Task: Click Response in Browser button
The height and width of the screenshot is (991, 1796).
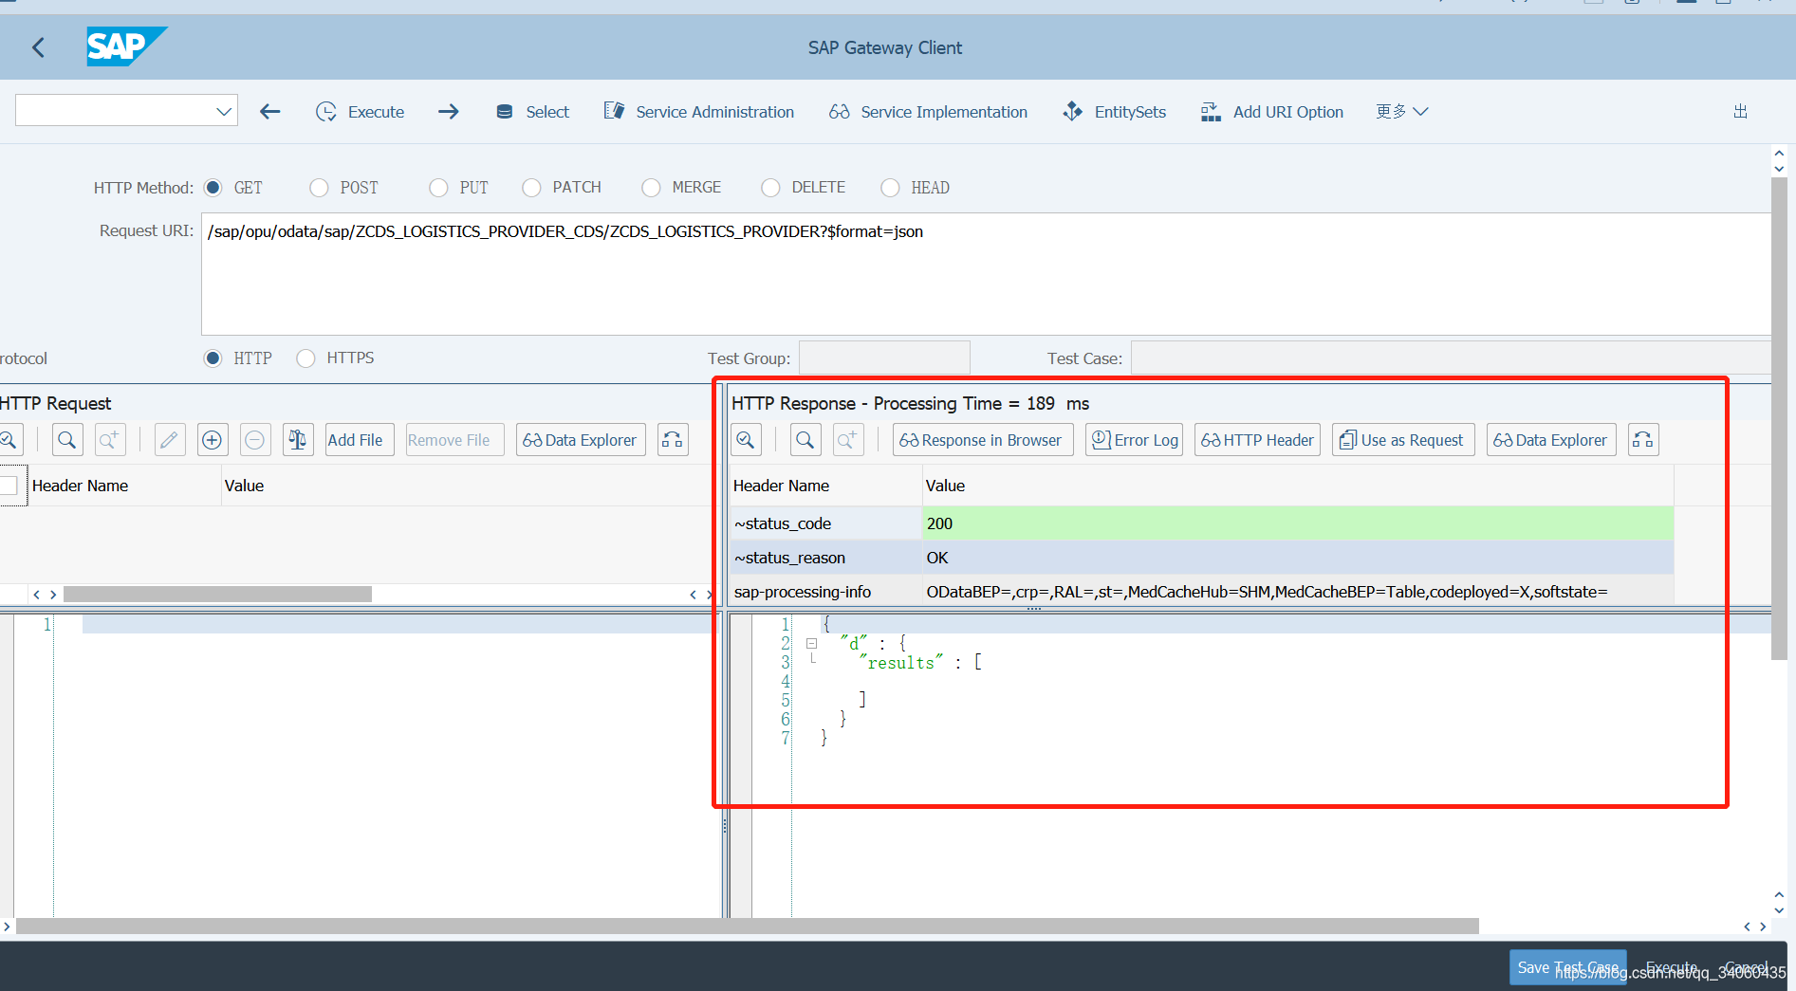Action: pyautogui.click(x=983, y=440)
